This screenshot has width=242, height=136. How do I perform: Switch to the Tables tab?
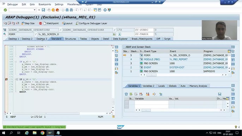[84, 39]
